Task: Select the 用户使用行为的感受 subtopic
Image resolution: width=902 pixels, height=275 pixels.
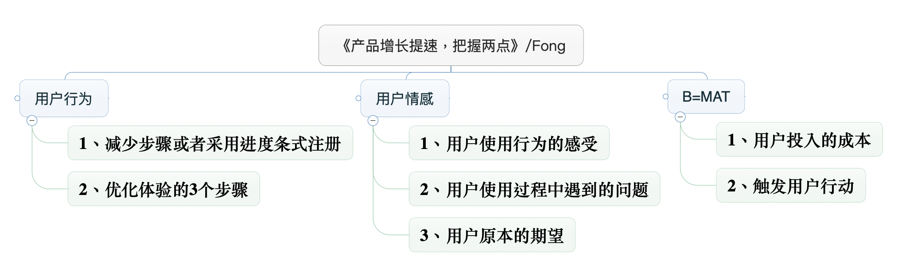Action: pyautogui.click(x=509, y=143)
